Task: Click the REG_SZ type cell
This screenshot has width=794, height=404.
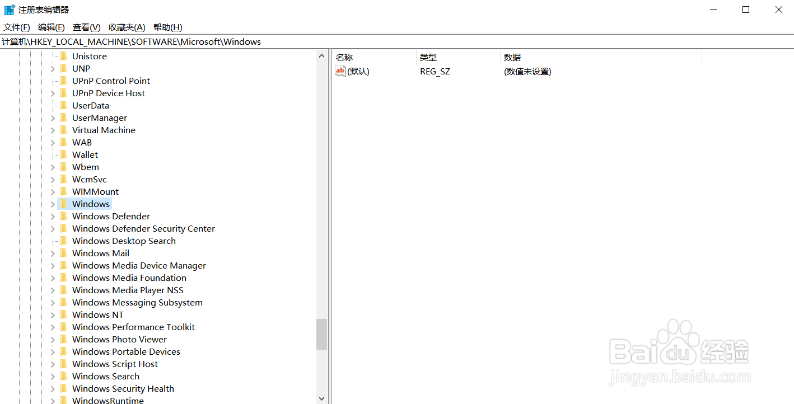Action: (435, 71)
